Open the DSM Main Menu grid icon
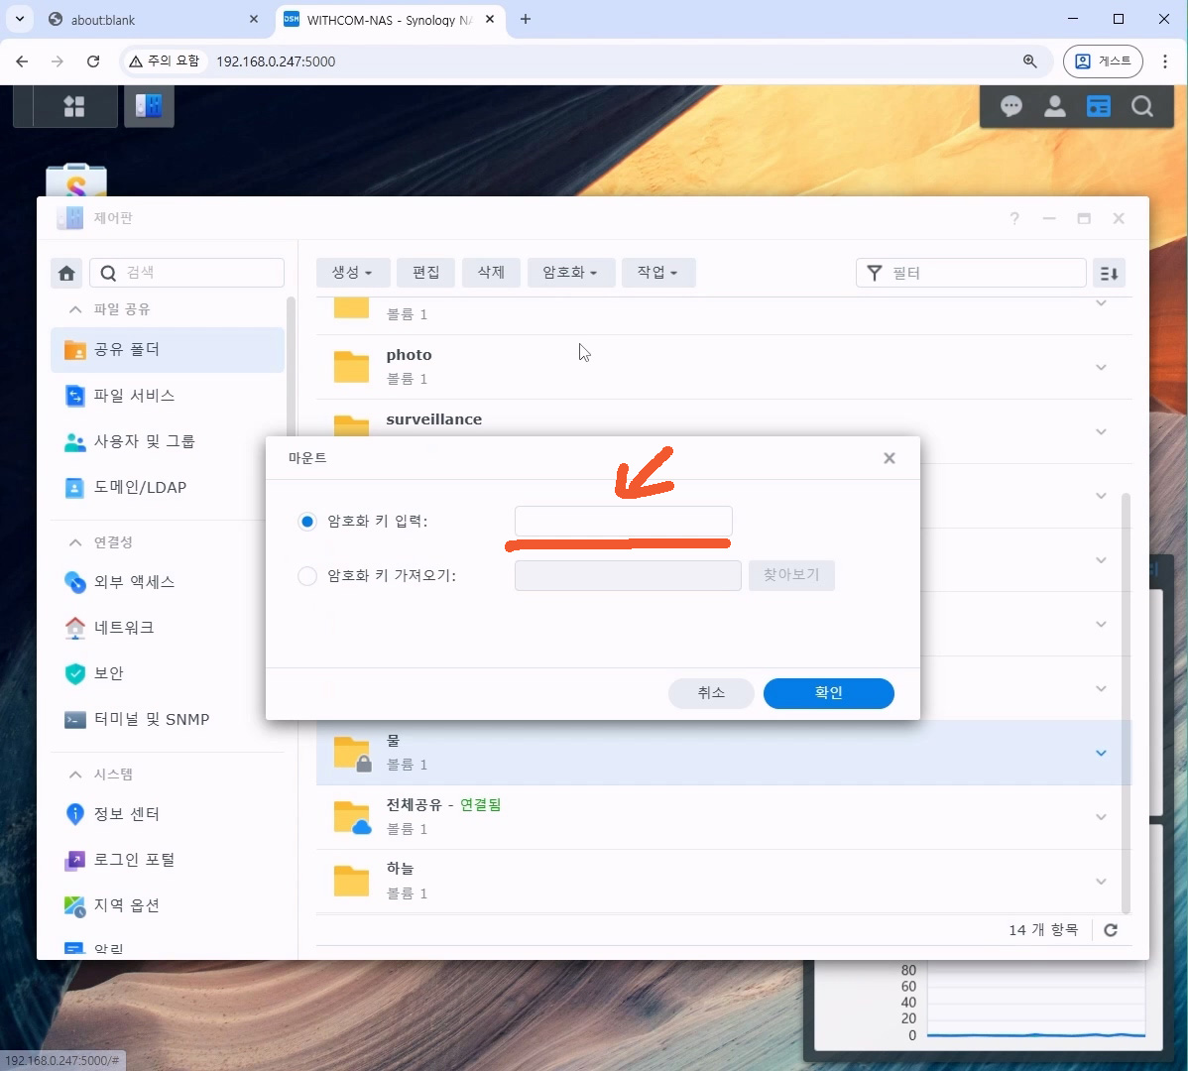 tap(74, 106)
